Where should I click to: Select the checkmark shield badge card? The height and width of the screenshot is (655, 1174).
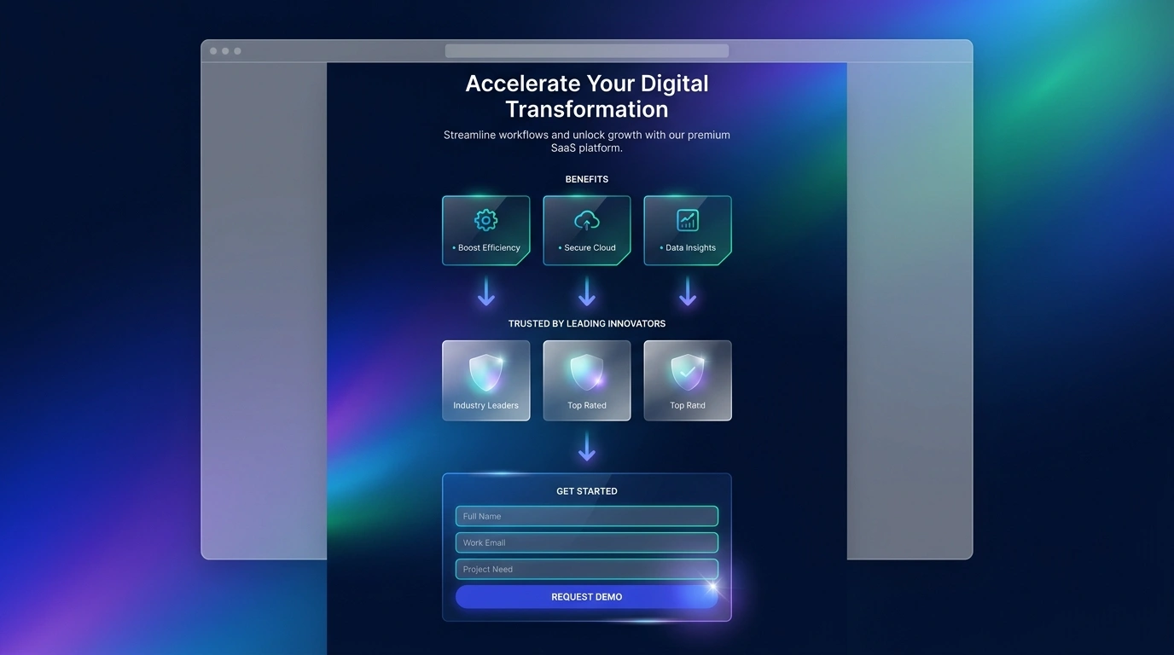pyautogui.click(x=688, y=380)
